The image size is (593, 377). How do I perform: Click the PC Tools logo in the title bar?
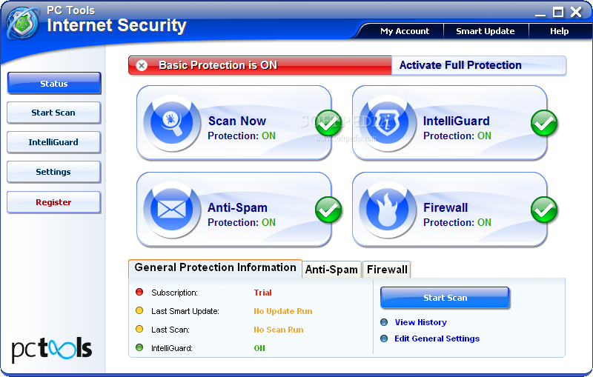(x=22, y=22)
